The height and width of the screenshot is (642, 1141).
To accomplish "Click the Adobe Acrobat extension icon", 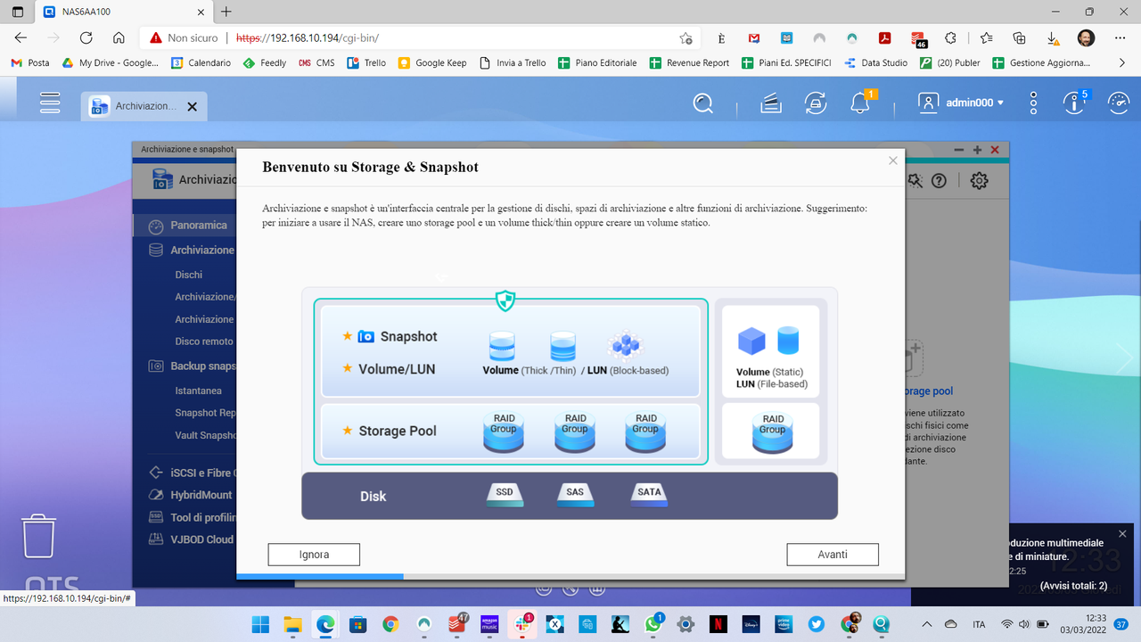I will (885, 38).
